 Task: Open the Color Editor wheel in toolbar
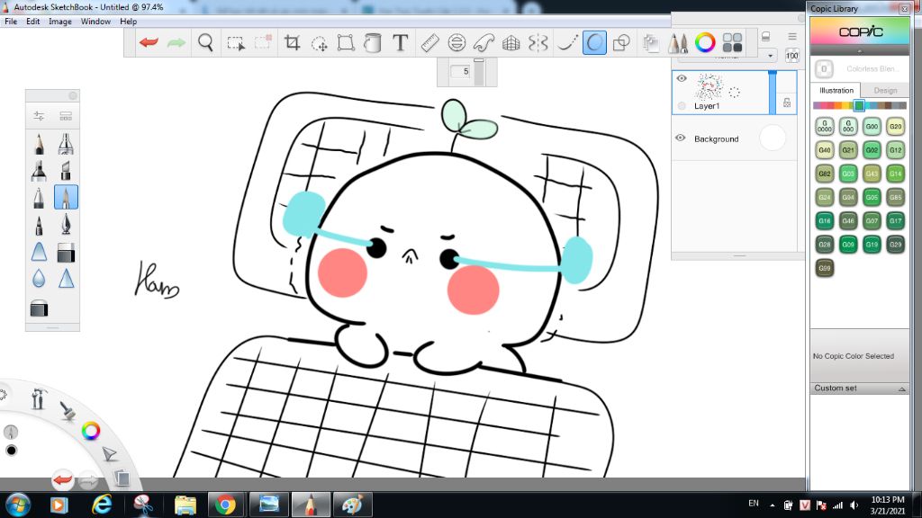click(x=705, y=42)
